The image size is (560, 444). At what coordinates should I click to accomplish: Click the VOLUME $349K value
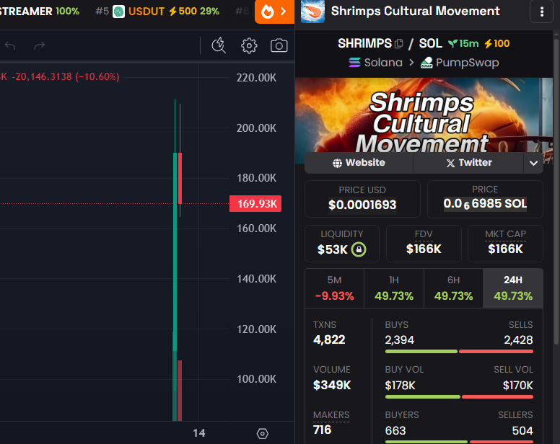(332, 385)
